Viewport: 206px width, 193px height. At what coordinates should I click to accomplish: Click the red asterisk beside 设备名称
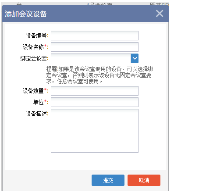coord(46,46)
